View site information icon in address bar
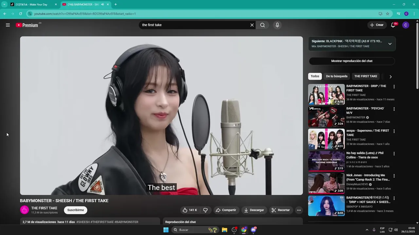 (30, 14)
